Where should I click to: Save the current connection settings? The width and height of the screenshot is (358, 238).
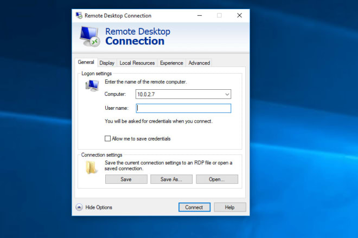(126, 179)
